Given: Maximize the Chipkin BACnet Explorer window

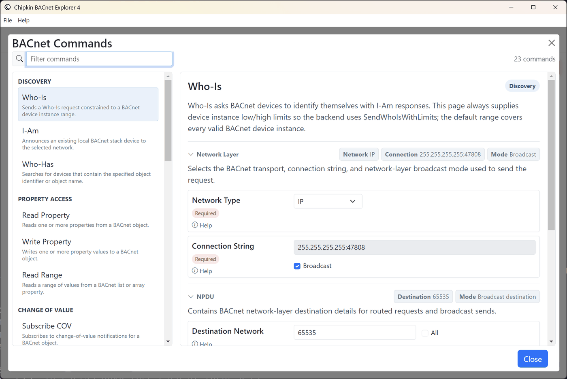Looking at the screenshot, I should (x=533, y=7).
